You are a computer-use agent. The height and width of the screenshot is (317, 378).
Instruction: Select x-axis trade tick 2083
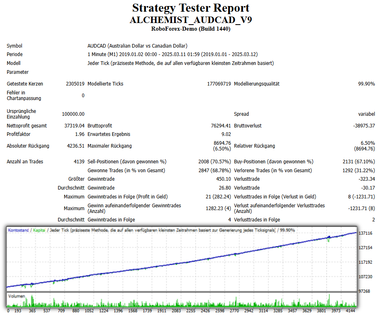point(176,311)
